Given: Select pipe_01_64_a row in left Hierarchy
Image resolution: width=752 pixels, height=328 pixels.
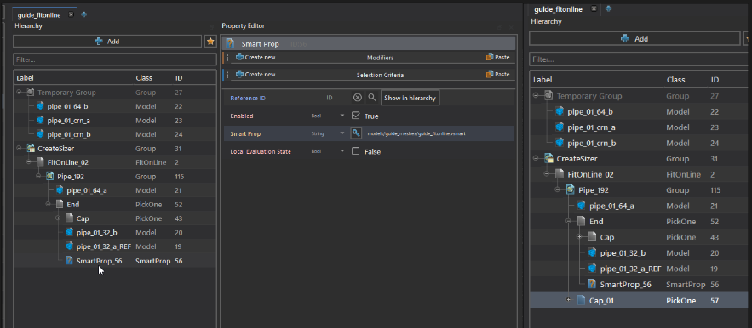Looking at the screenshot, I should coord(115,190).
